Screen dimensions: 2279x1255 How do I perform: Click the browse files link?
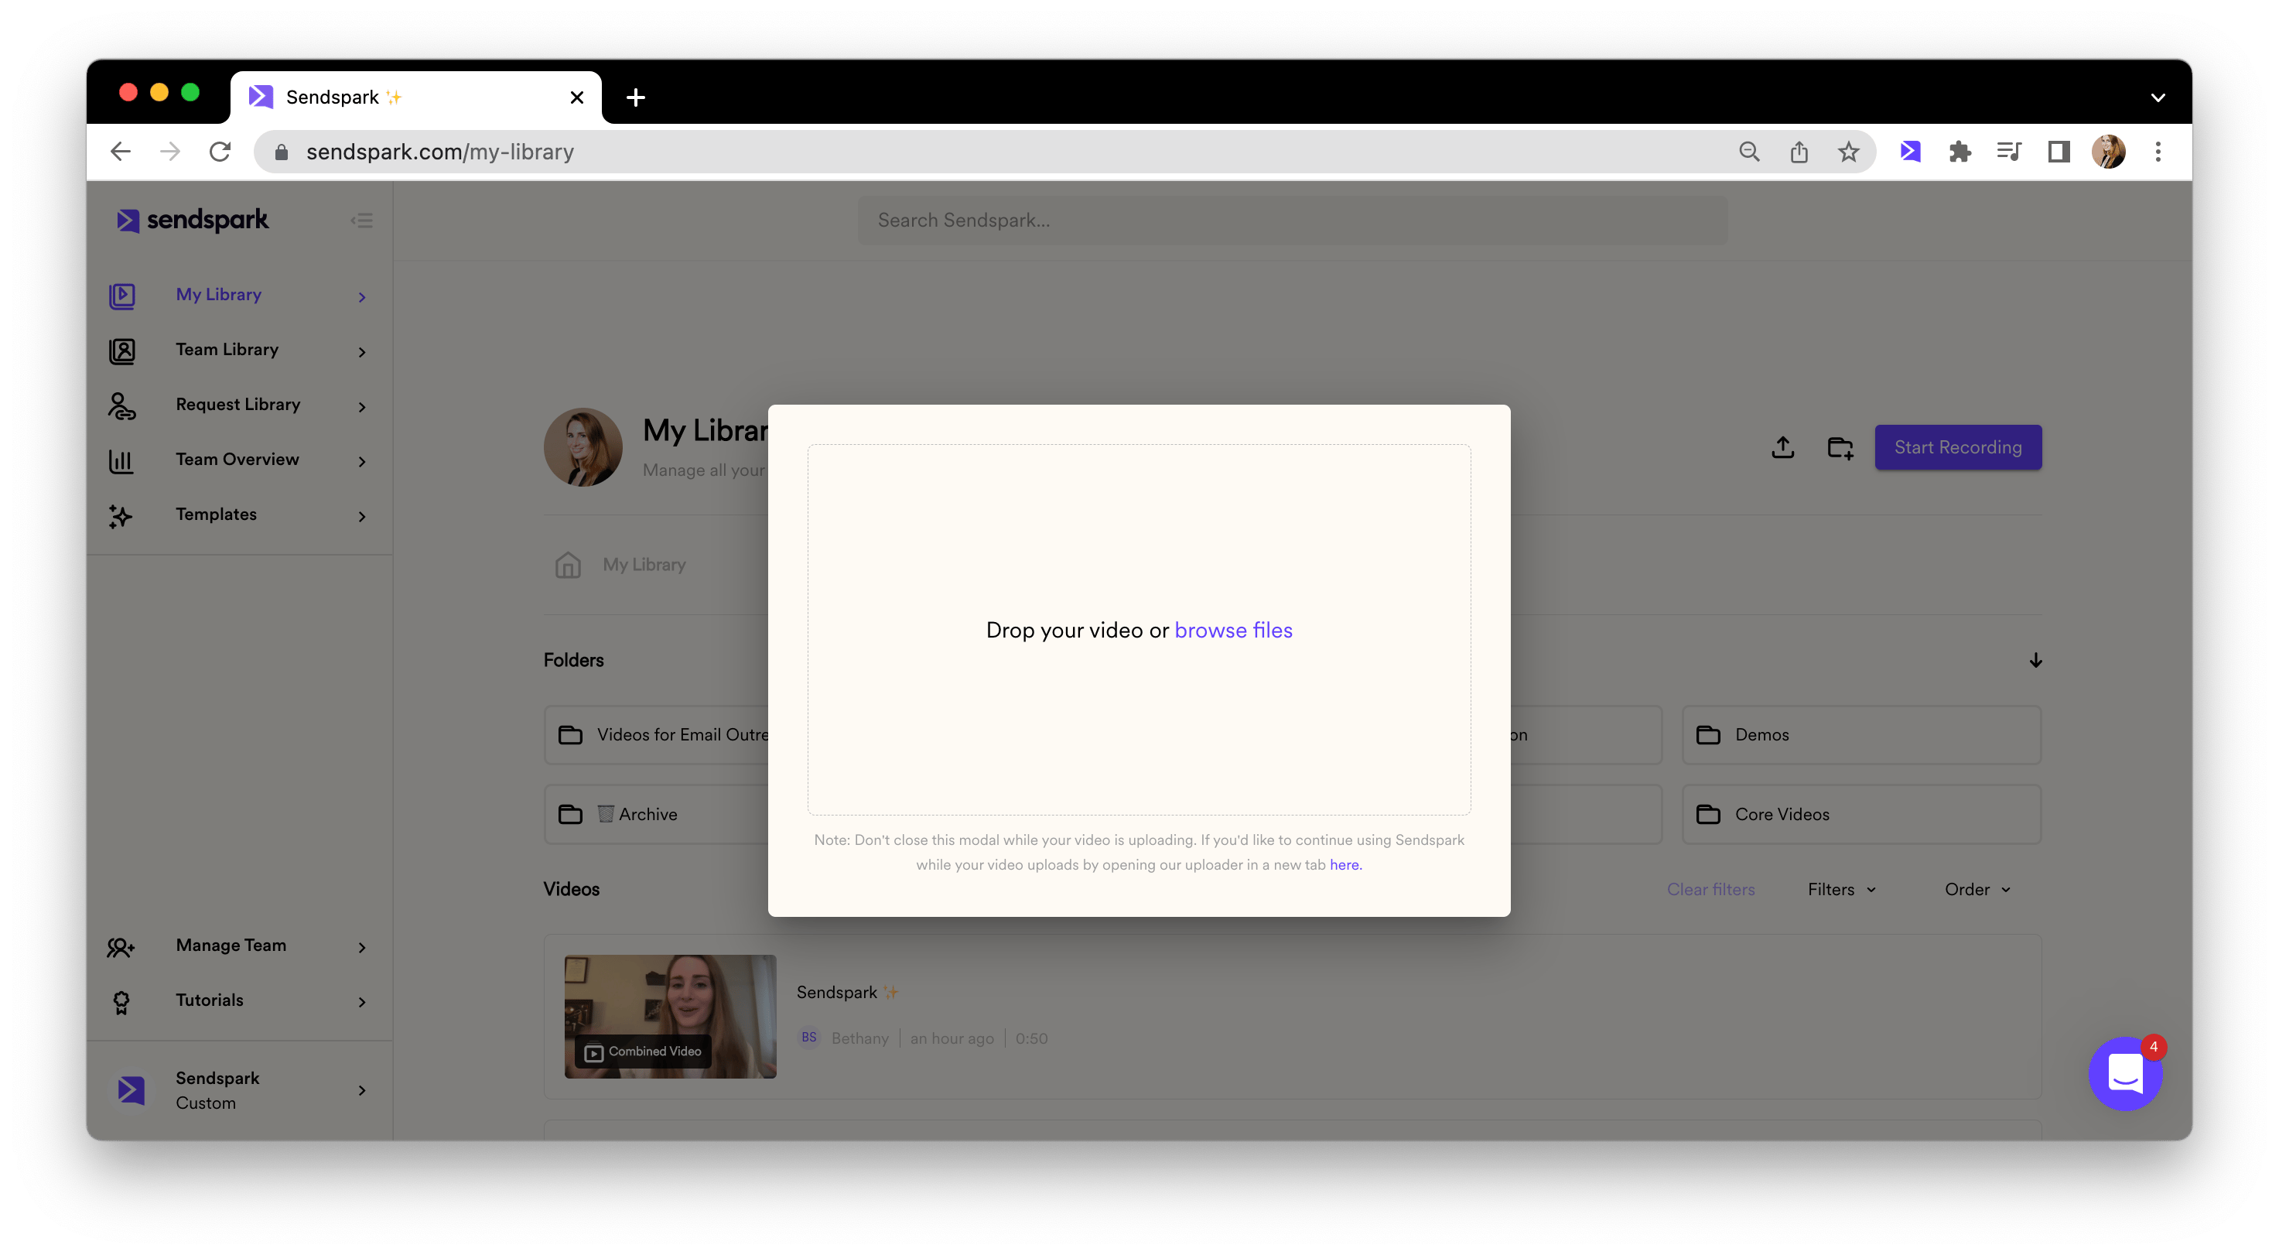point(1233,630)
